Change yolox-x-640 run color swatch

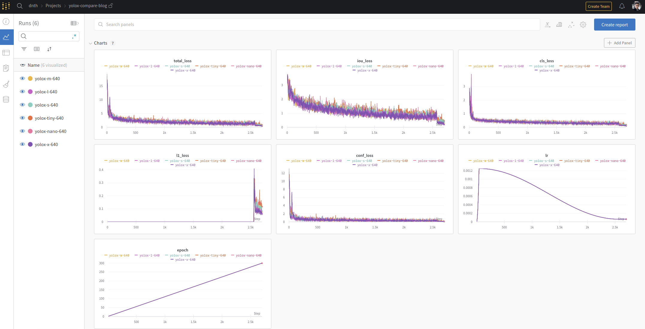pyautogui.click(x=30, y=144)
